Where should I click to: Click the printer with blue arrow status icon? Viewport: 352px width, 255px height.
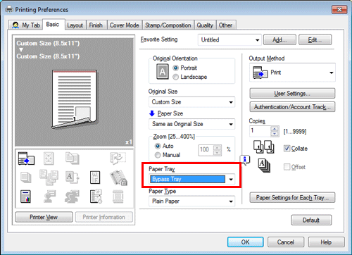[x=26, y=158]
